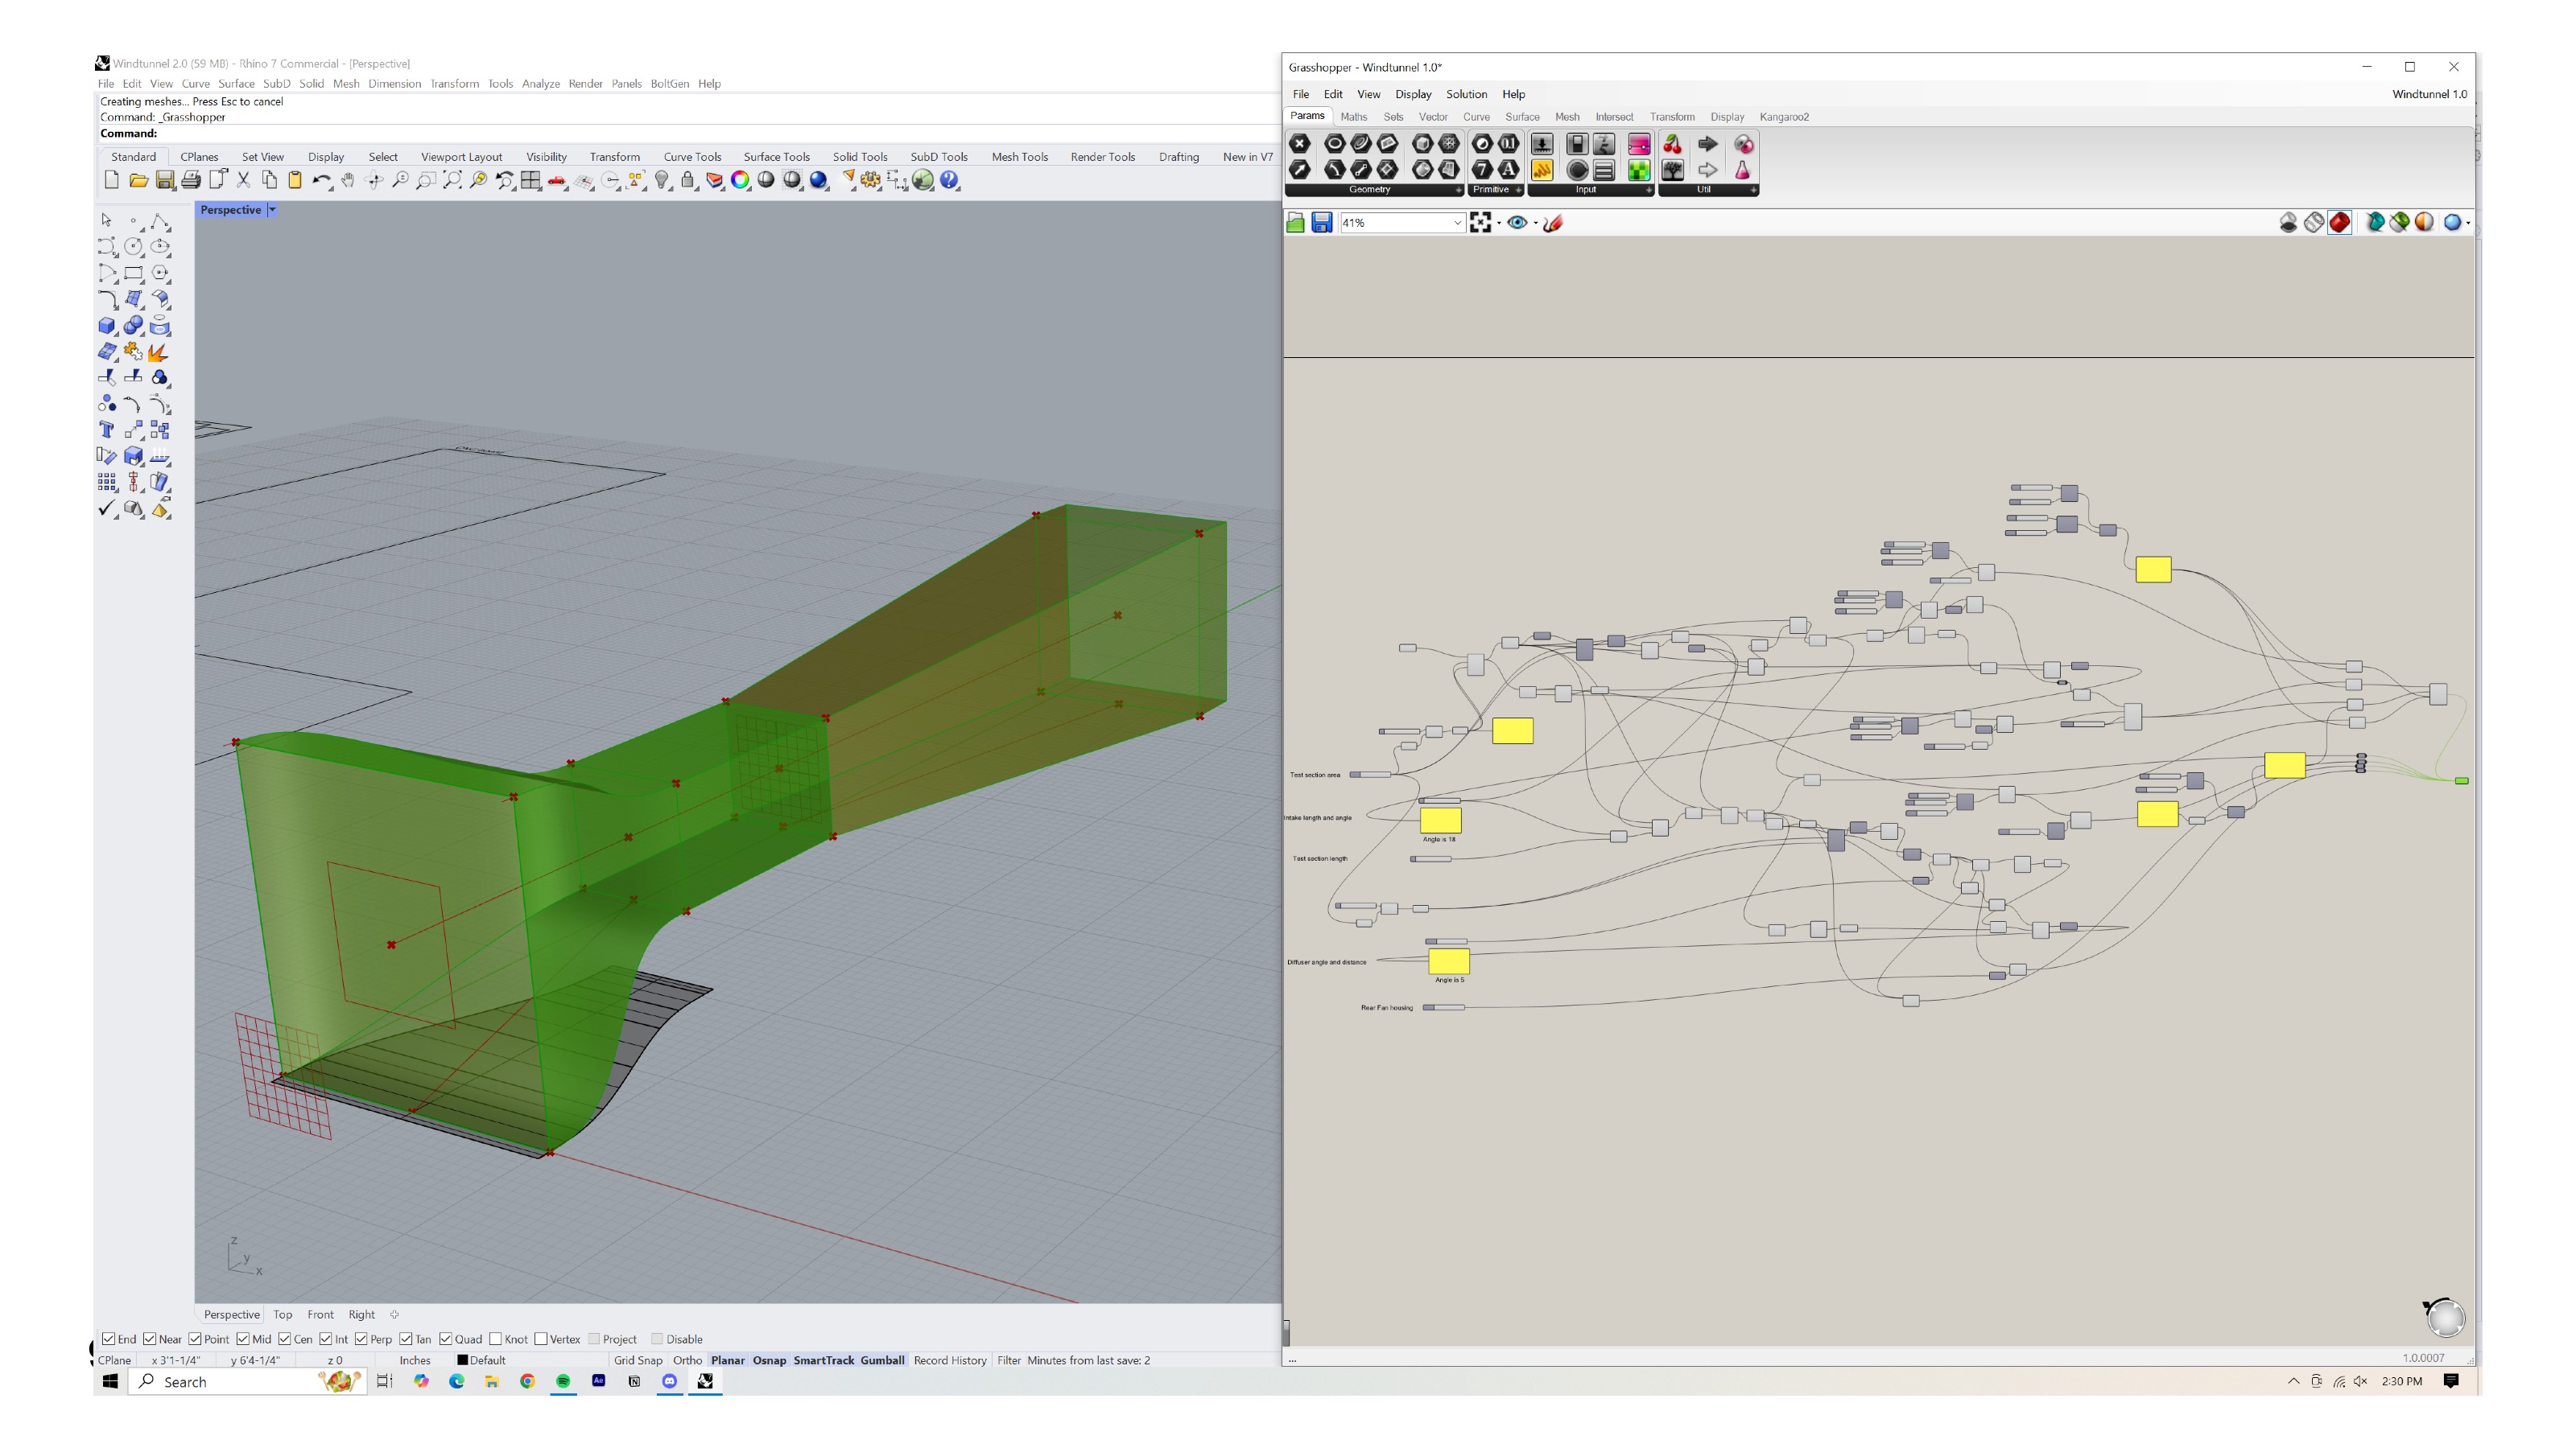Expand the Geometry component panel
Viewport: 2576px width, 1448px height.
[x=1457, y=190]
